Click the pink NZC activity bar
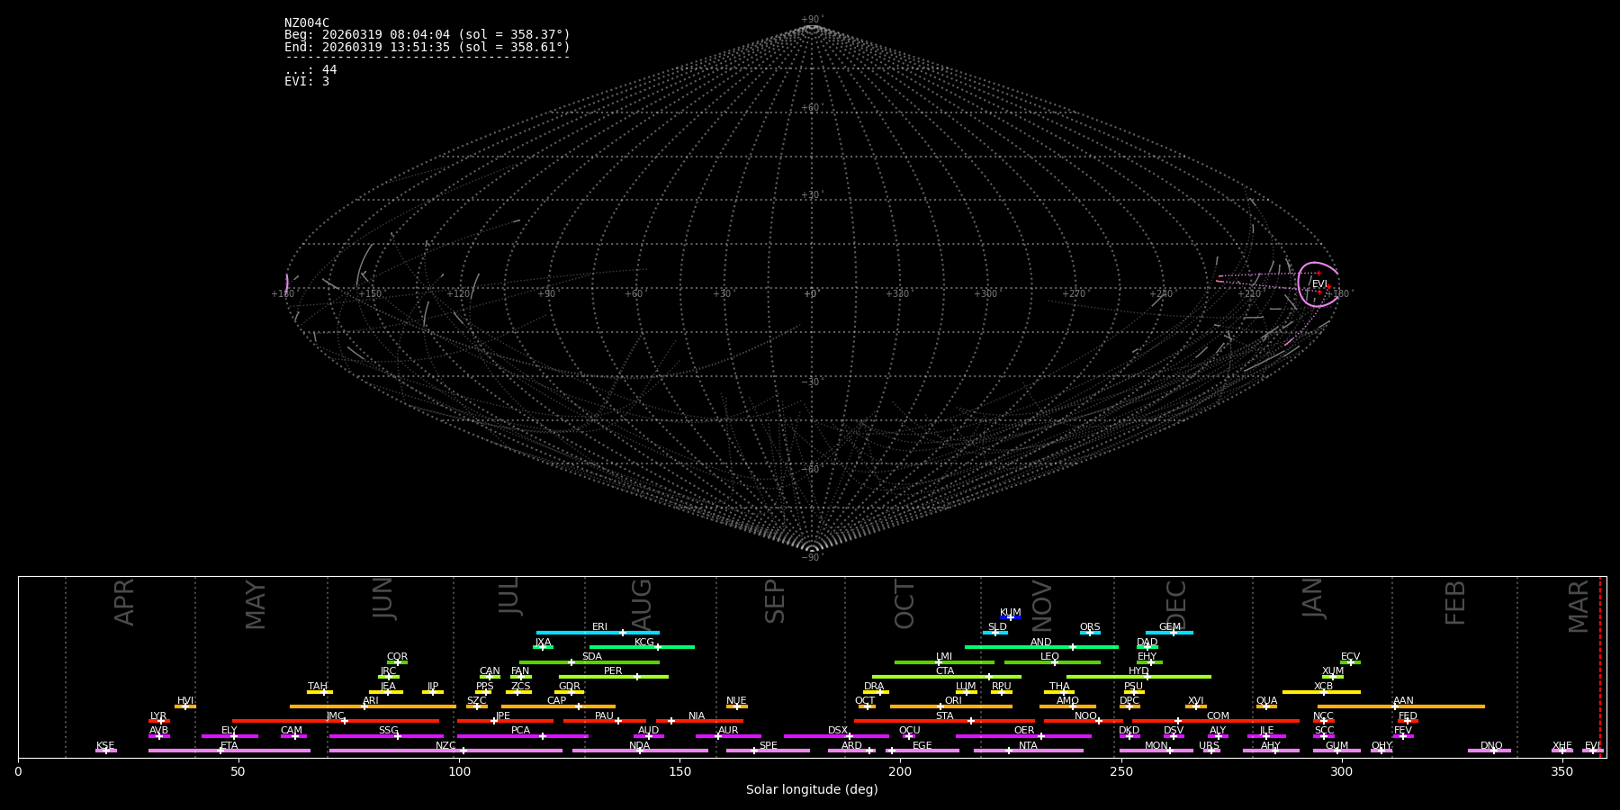The width and height of the screenshot is (1620, 810). [x=445, y=751]
